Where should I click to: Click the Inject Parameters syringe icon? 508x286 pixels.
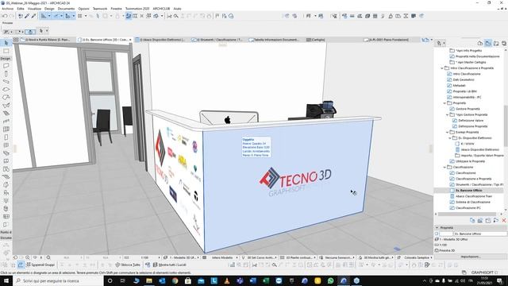[x=33, y=16]
